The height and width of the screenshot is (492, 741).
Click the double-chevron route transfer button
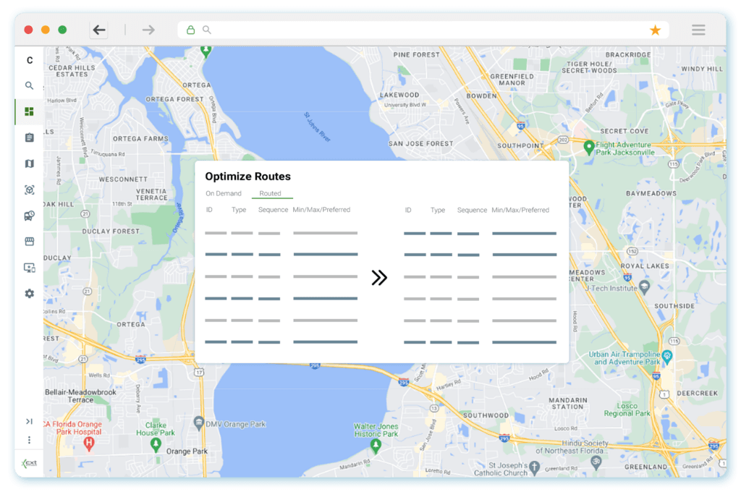[x=379, y=278]
